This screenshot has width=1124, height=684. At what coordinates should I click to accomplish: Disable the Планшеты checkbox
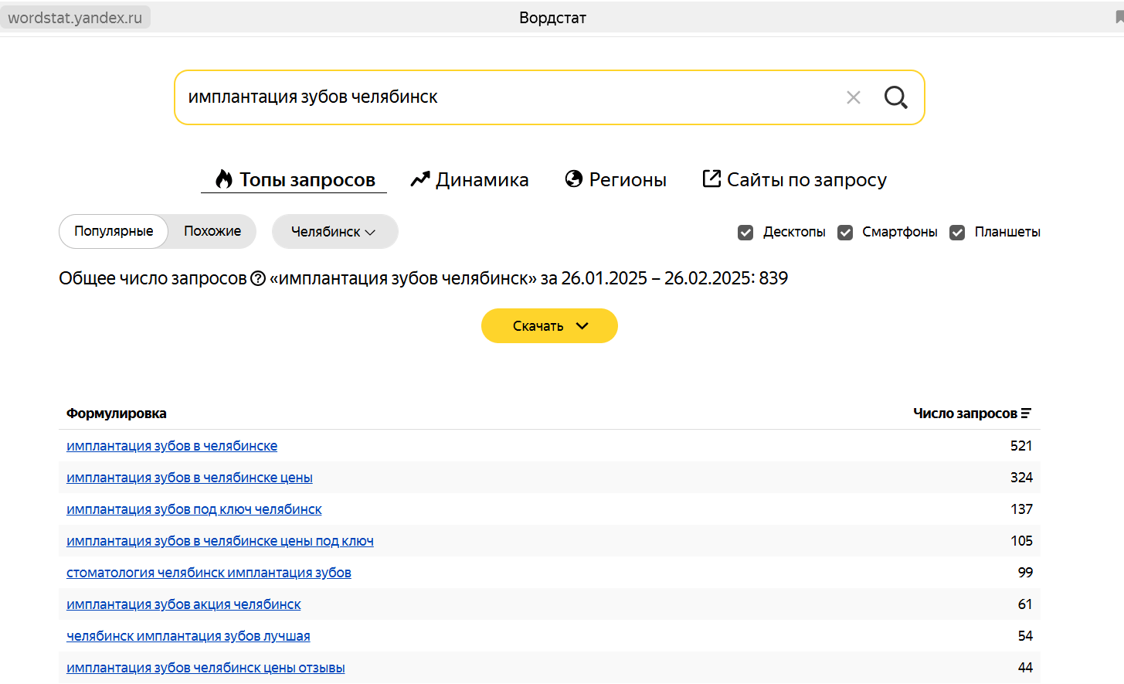coord(957,233)
